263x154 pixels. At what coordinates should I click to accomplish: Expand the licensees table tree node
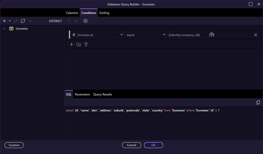(4, 29)
